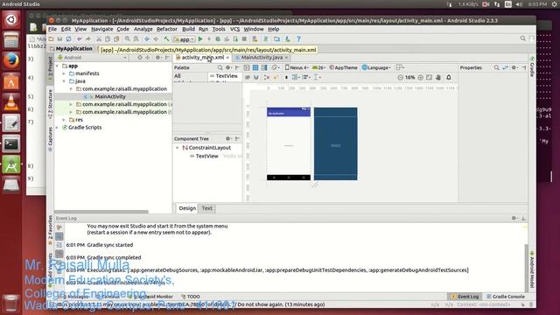Click zoom out minus next to 16%
560x315 pixels.
pyautogui.click(x=401, y=78)
